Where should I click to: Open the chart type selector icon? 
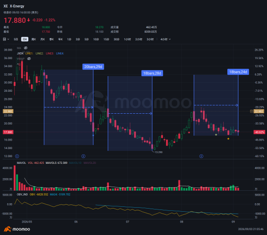tap(4, 39)
